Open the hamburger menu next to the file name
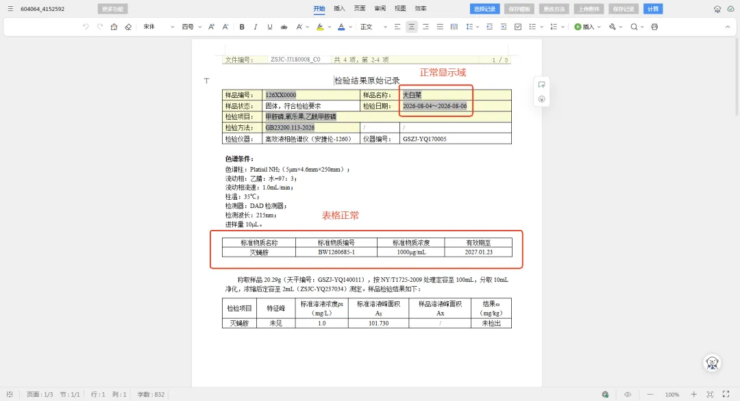This screenshot has height=401, width=740. pos(10,8)
